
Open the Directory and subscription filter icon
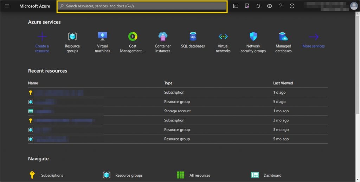click(247, 6)
